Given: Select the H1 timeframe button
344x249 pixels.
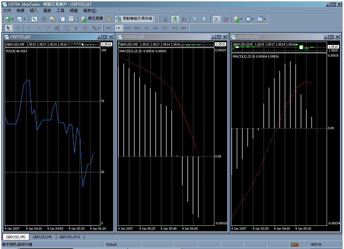Looking at the screenshot, I should click(x=146, y=28).
